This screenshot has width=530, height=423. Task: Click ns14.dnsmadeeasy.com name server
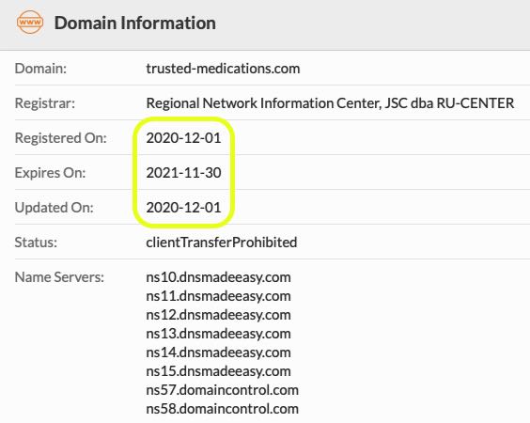tap(218, 352)
